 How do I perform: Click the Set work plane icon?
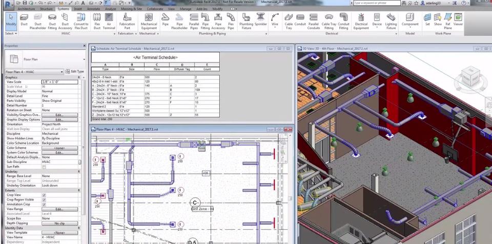(427, 19)
